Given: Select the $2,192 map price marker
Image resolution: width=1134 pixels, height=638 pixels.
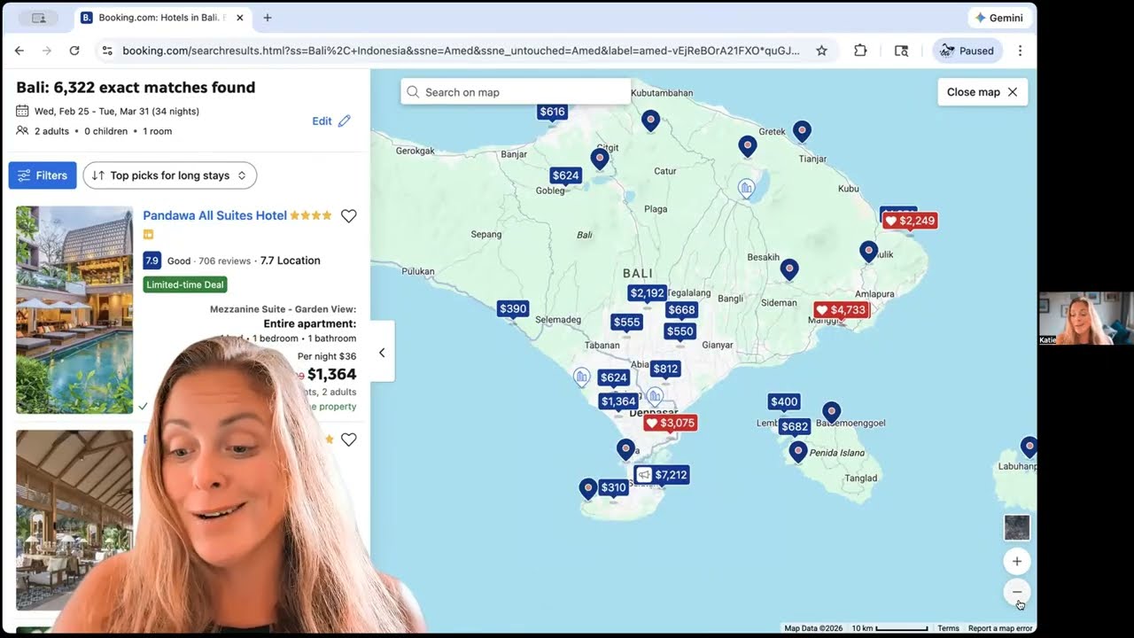Looking at the screenshot, I should [647, 293].
